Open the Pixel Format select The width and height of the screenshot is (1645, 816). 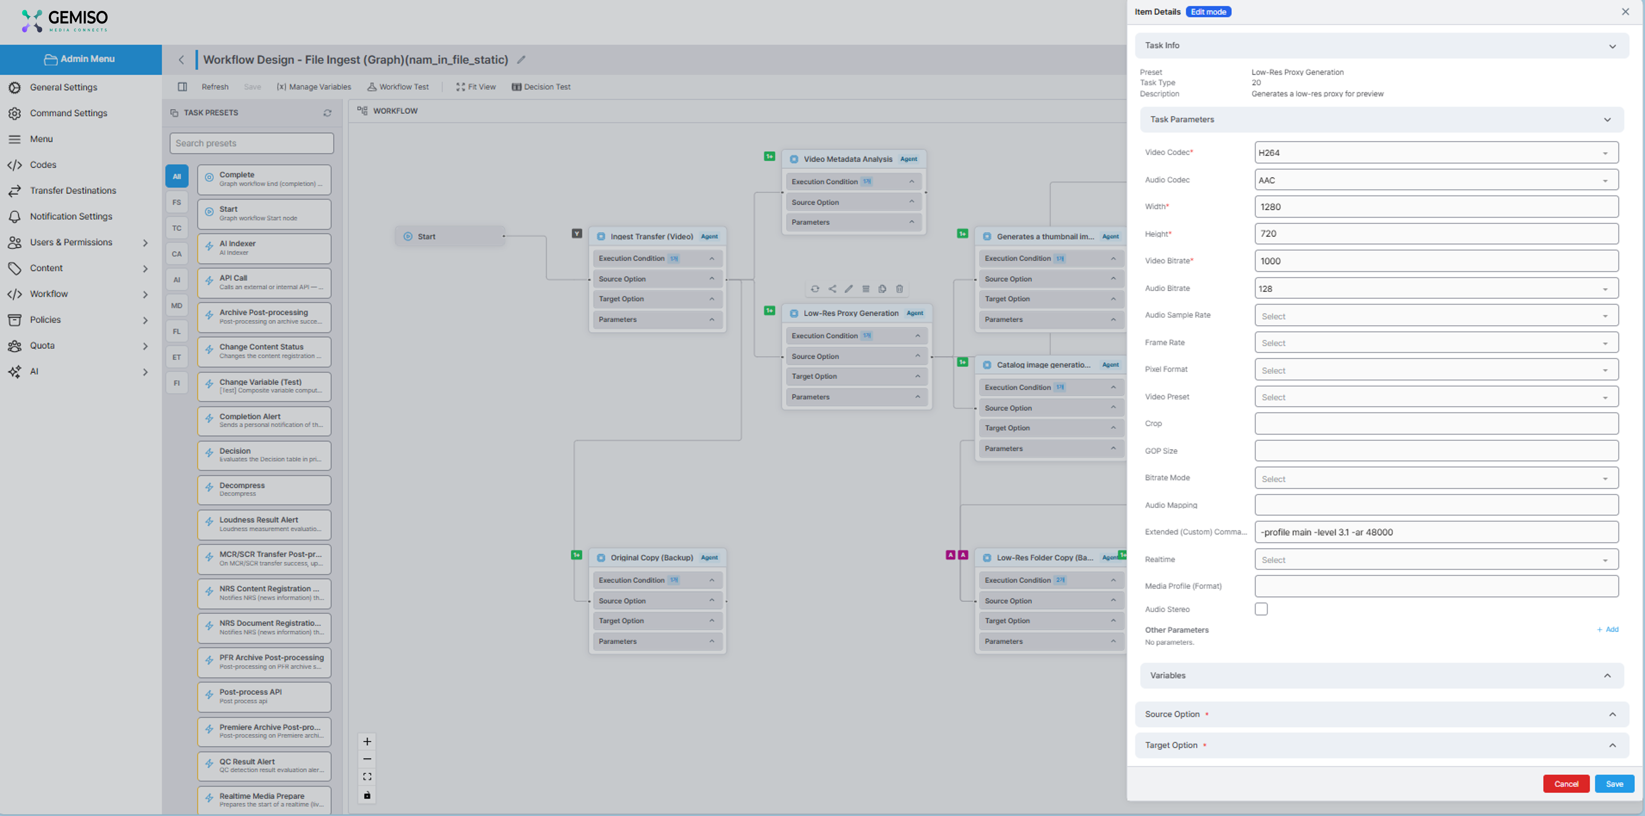[x=1436, y=370]
